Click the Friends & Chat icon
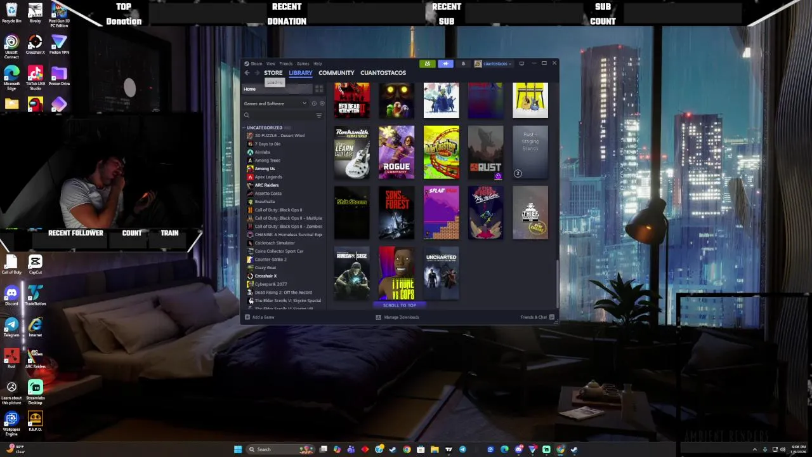812x457 pixels. 552,317
